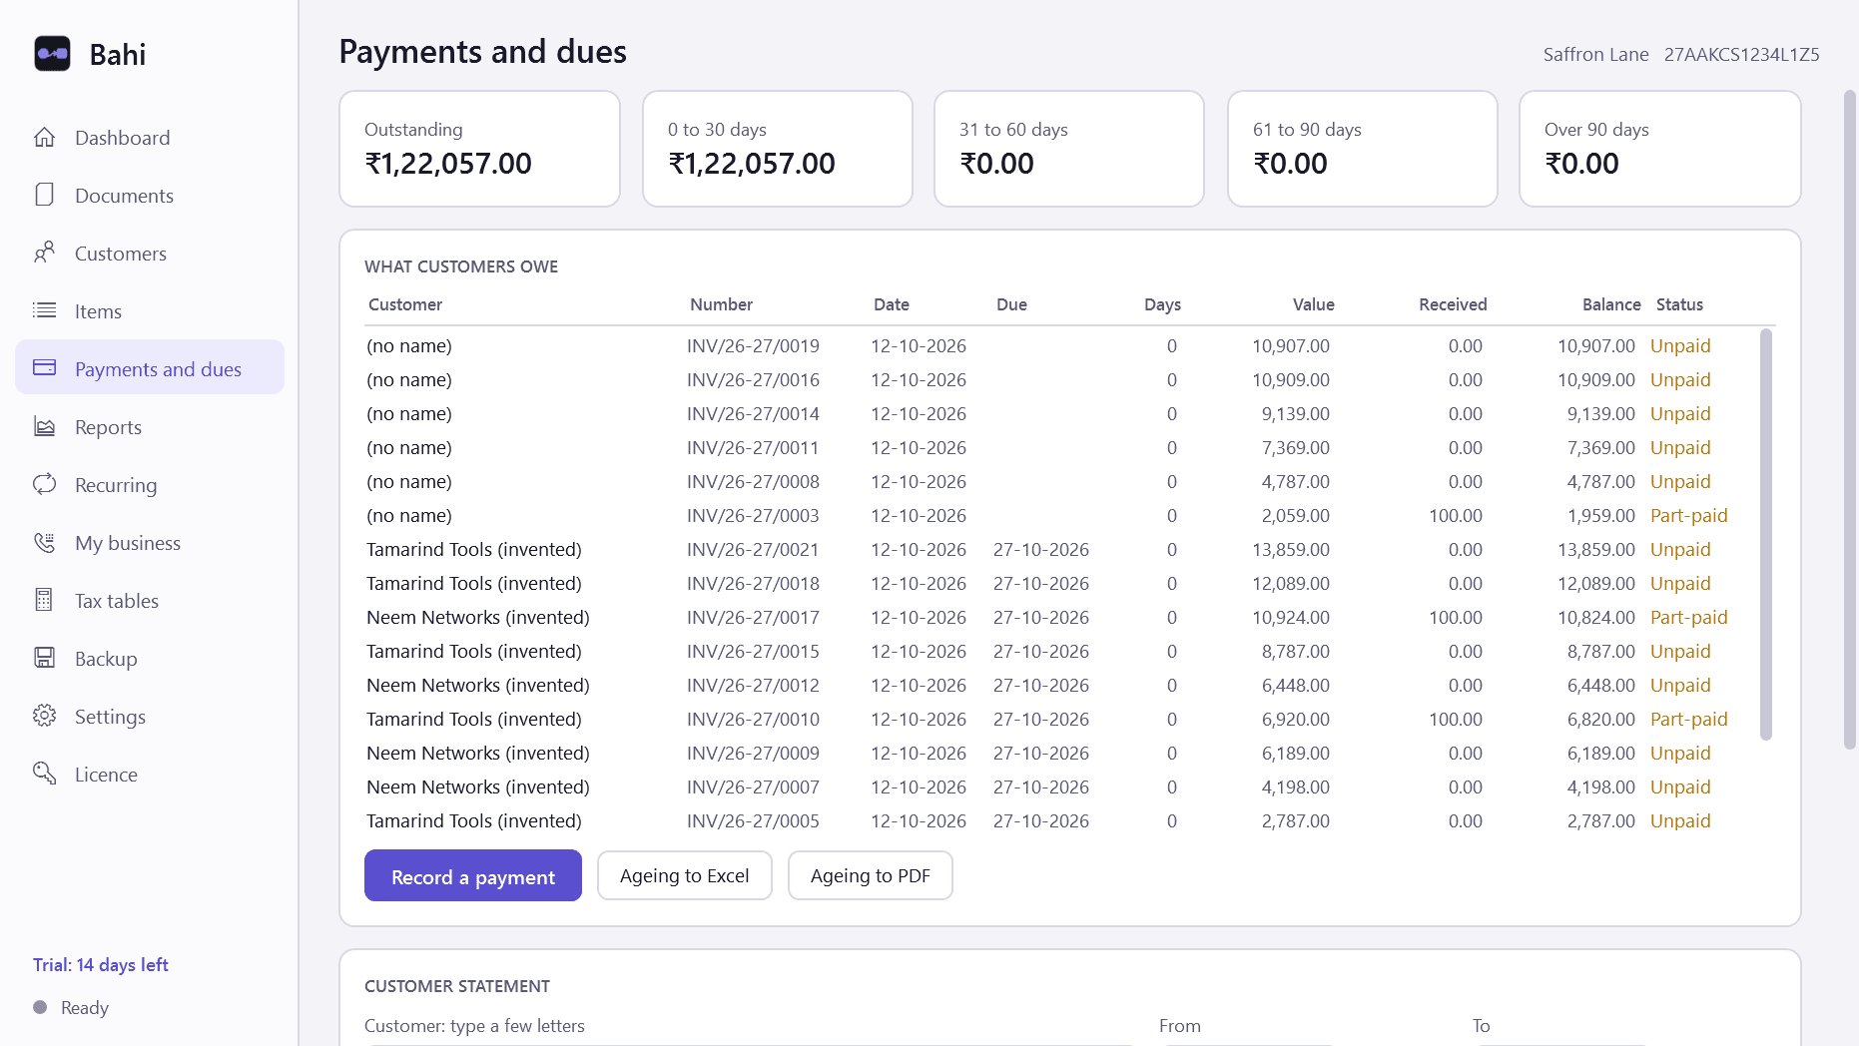The width and height of the screenshot is (1859, 1046).
Task: Export with Ageing to Excel button
Action: [685, 875]
